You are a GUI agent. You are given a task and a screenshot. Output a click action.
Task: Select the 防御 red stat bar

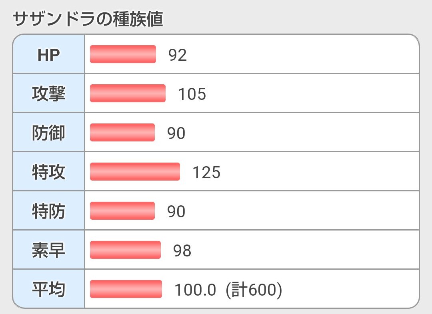click(122, 133)
